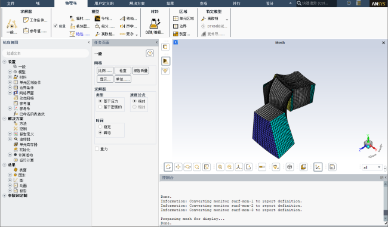
Task: Toggle the axes display icon
Action: pos(318,167)
